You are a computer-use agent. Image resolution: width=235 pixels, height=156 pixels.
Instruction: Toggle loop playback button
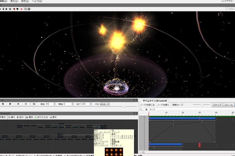coord(34,104)
